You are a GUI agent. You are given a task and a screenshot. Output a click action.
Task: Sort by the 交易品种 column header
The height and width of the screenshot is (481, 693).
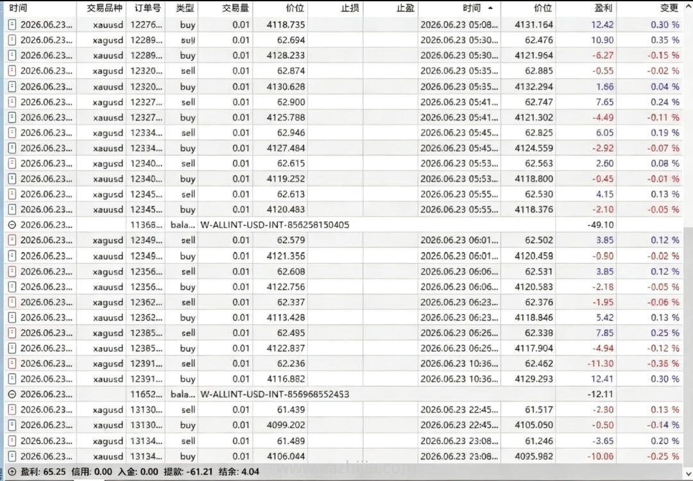tap(105, 8)
